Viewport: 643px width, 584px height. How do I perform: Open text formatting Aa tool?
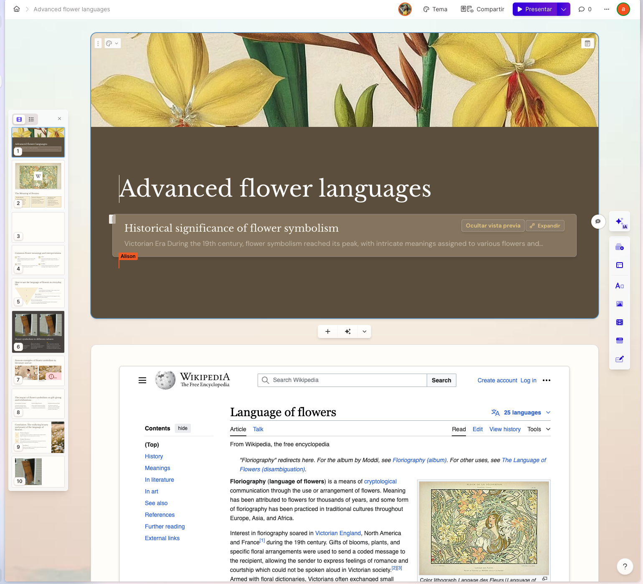[x=620, y=286]
